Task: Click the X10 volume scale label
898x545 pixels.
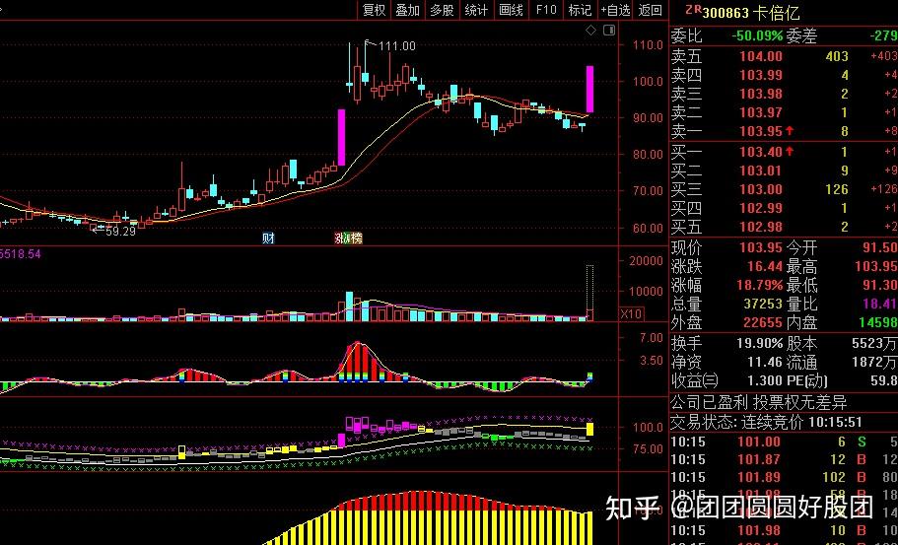Action: 631,313
